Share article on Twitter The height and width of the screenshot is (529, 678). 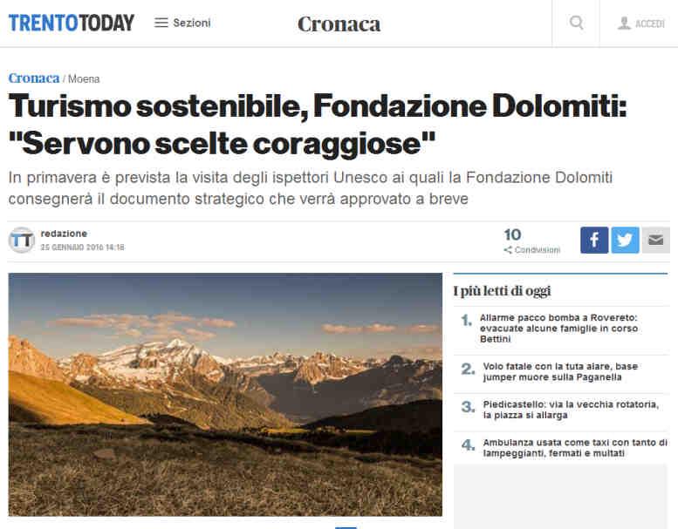click(625, 241)
